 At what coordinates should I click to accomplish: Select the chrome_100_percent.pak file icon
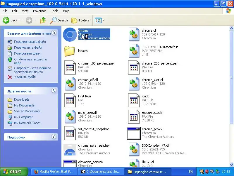coord(70,67)
